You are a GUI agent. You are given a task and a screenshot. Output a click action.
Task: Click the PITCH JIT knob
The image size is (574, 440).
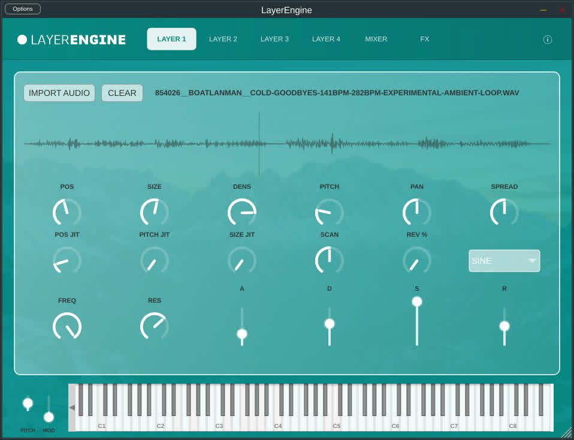point(155,260)
